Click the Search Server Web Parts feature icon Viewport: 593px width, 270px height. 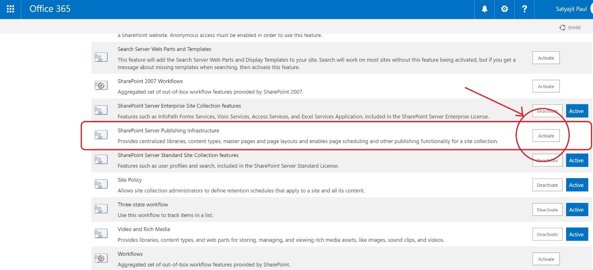coord(101,58)
